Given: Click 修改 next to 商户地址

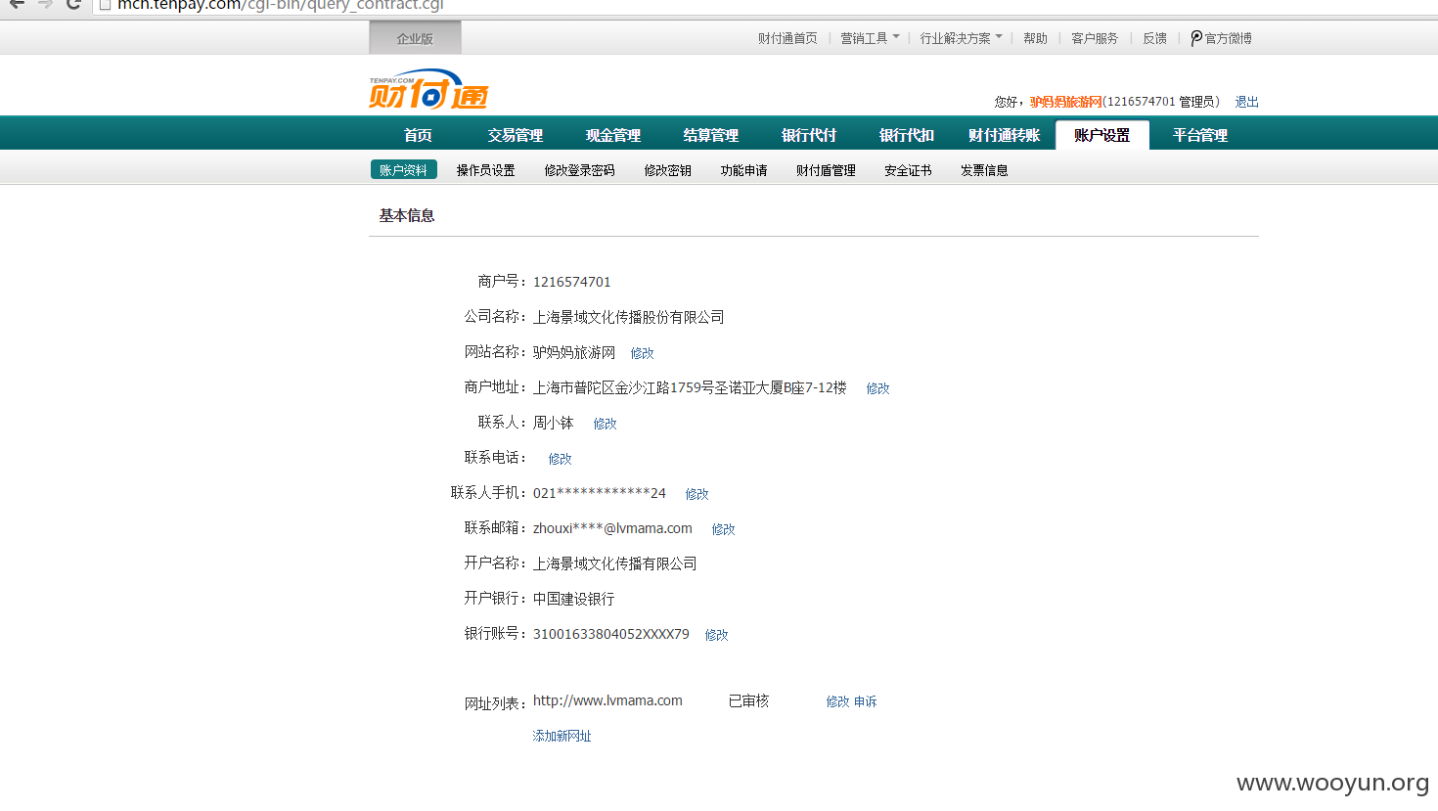Looking at the screenshot, I should point(877,388).
